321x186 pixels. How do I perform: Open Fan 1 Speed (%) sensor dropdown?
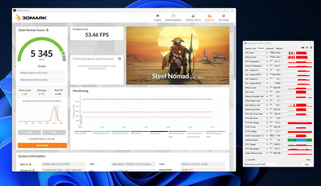pyautogui.click(x=267, y=70)
